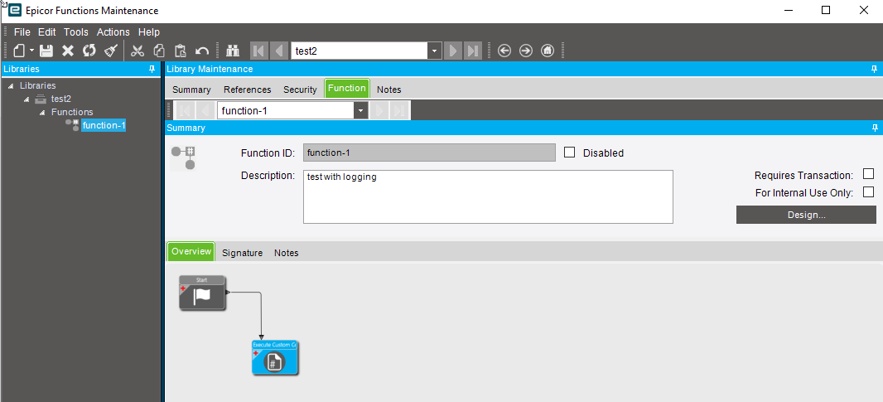Select test2 library in the tree
The height and width of the screenshot is (402, 883).
click(x=60, y=99)
